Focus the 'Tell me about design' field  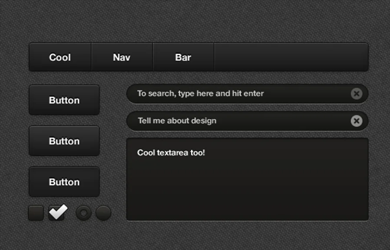pyautogui.click(x=247, y=121)
